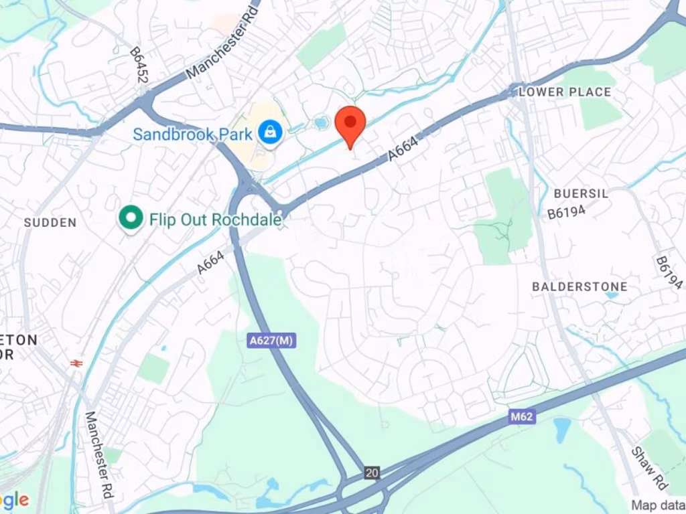
Task: Click the SUDDEN district label
Action: [x=50, y=222]
